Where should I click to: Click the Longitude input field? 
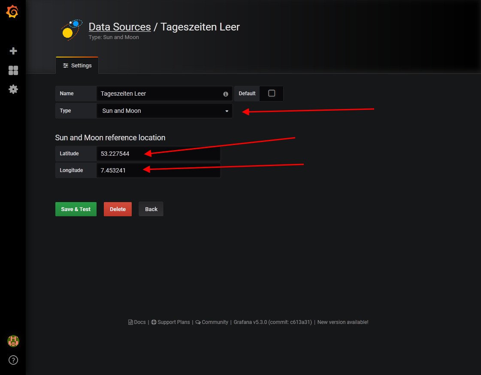pos(158,170)
